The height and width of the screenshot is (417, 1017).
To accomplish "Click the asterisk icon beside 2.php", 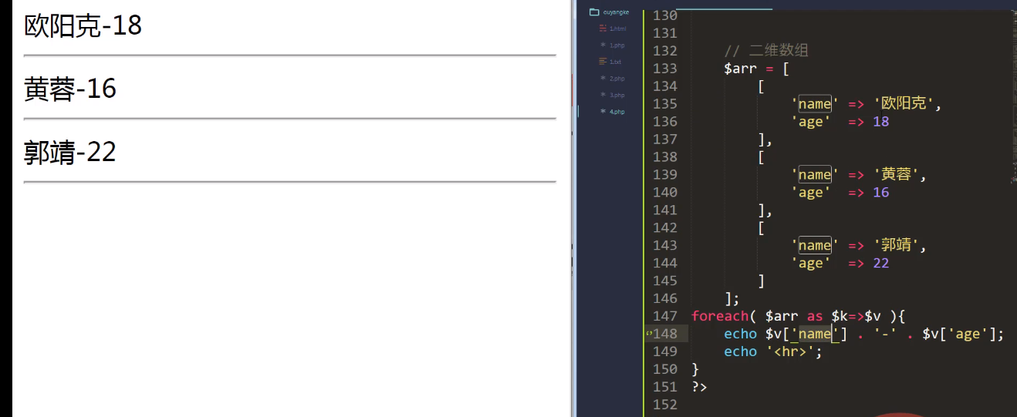I will coord(603,79).
